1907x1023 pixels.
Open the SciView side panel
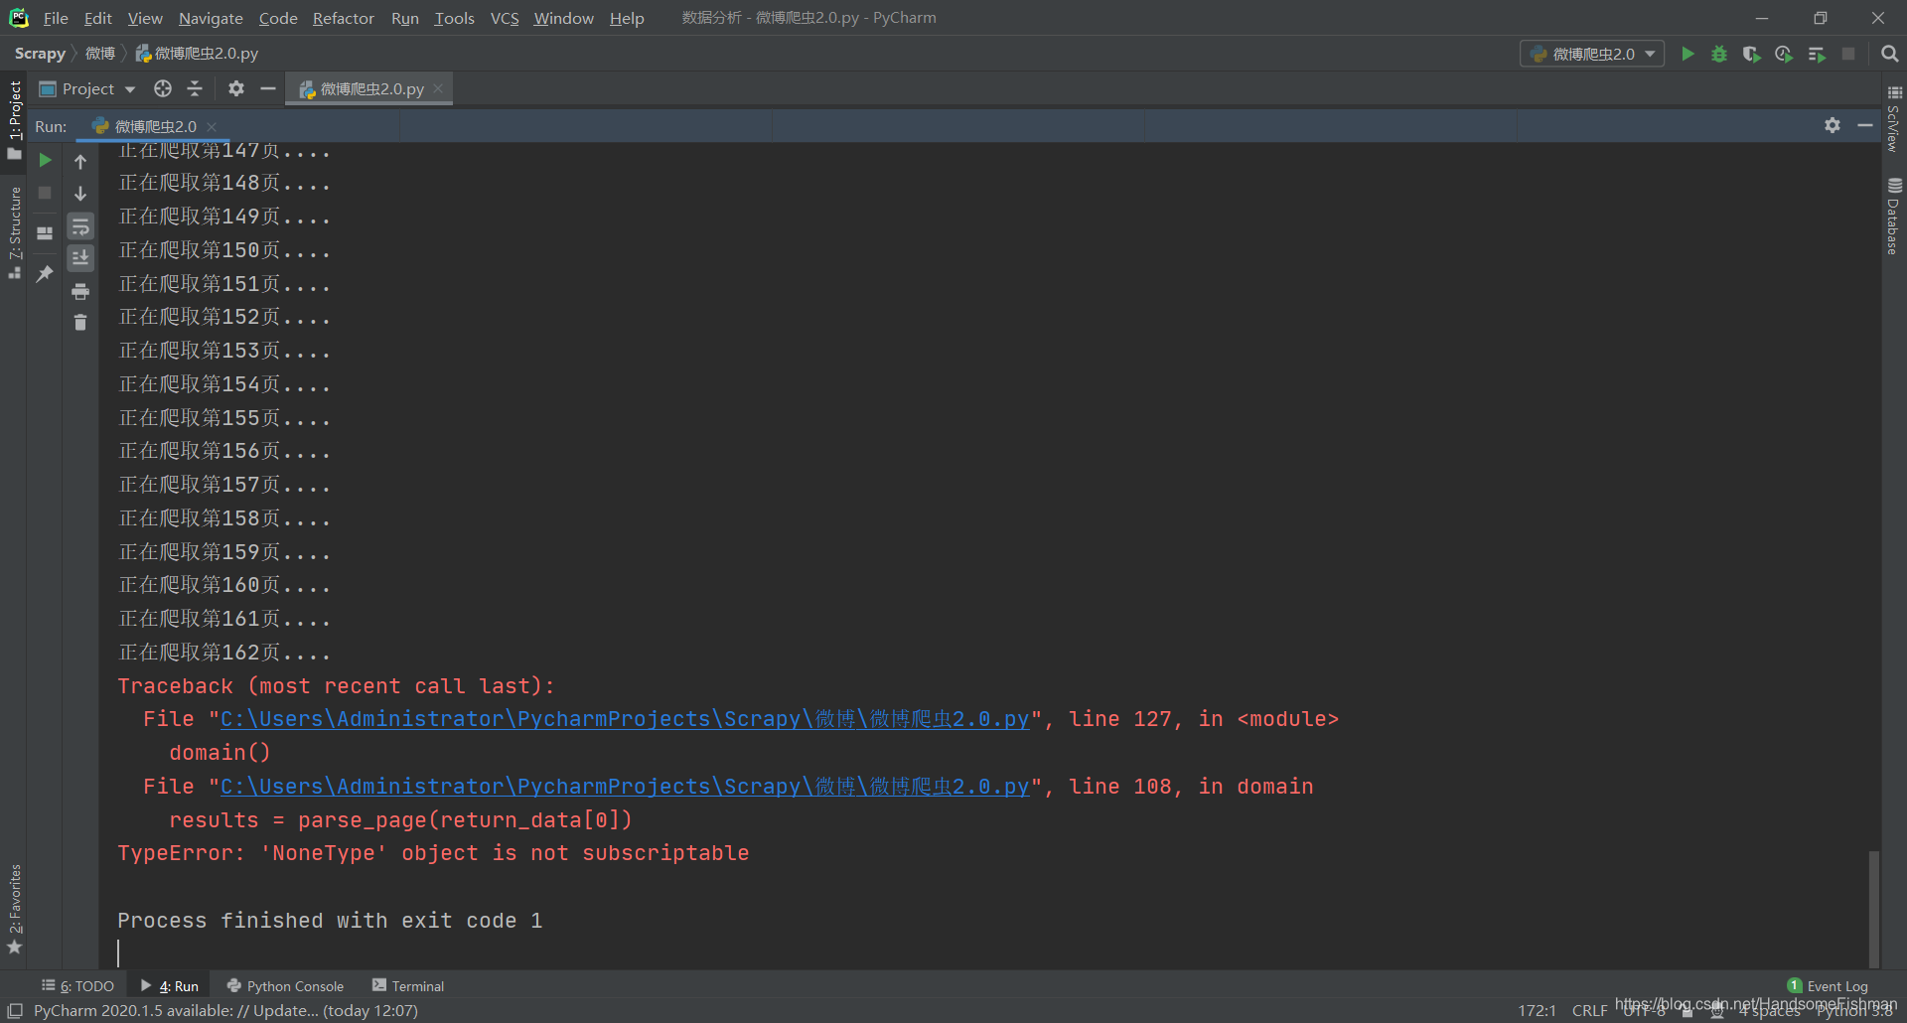pos(1894,118)
